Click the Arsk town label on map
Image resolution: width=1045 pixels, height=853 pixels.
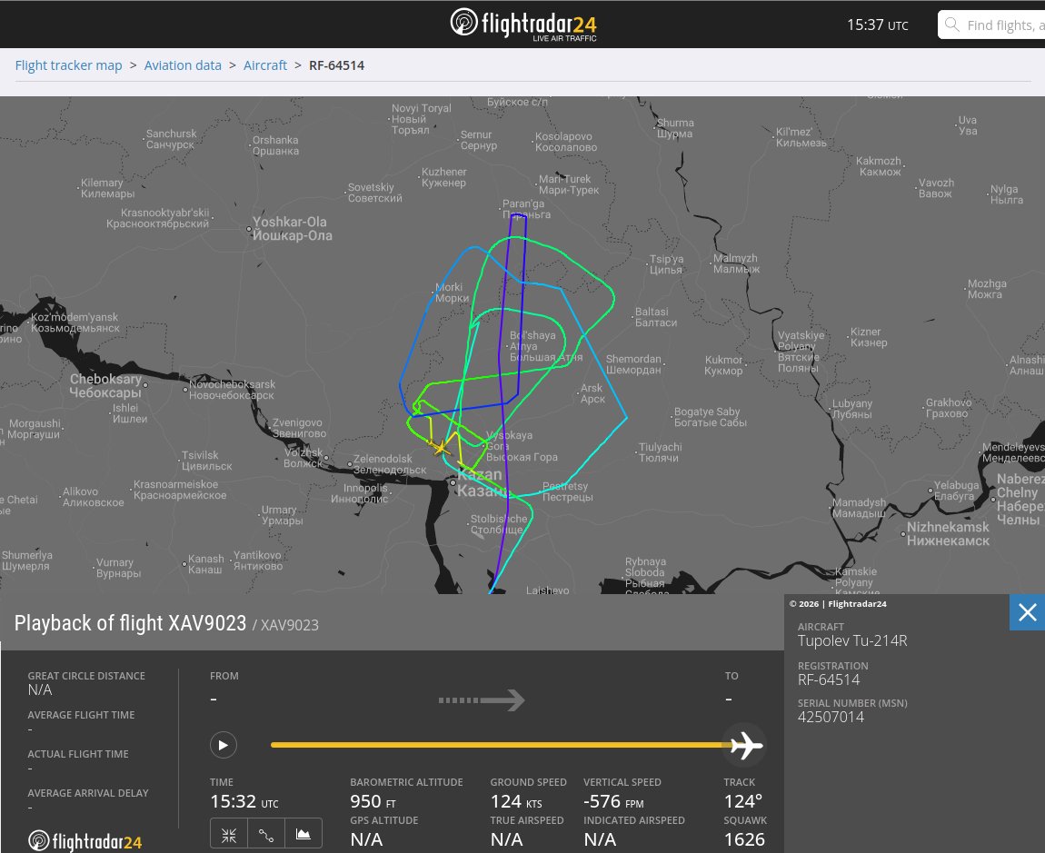pos(592,393)
